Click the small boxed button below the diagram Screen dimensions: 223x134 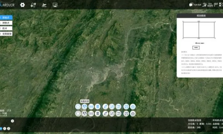coord(196,48)
